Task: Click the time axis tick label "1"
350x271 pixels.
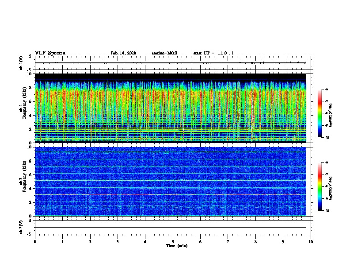Action: [62, 241]
